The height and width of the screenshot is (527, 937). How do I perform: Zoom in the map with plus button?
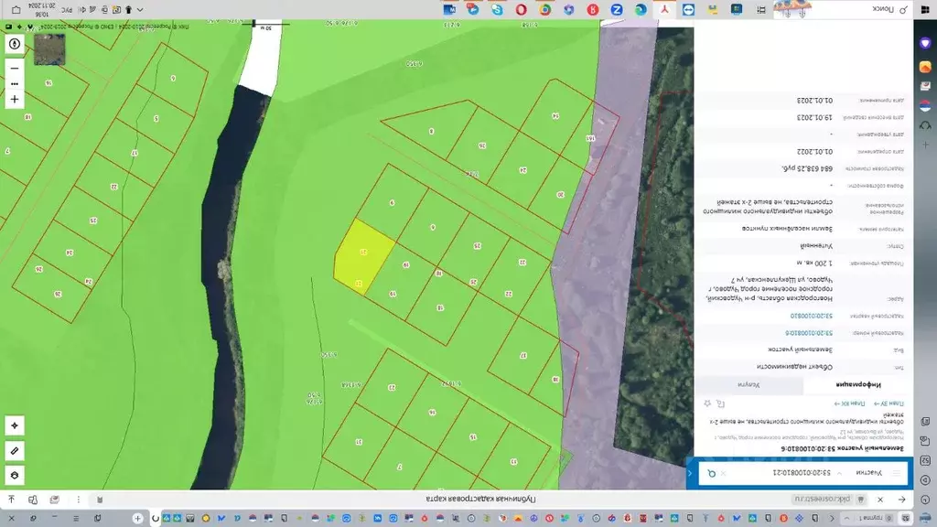15,99
